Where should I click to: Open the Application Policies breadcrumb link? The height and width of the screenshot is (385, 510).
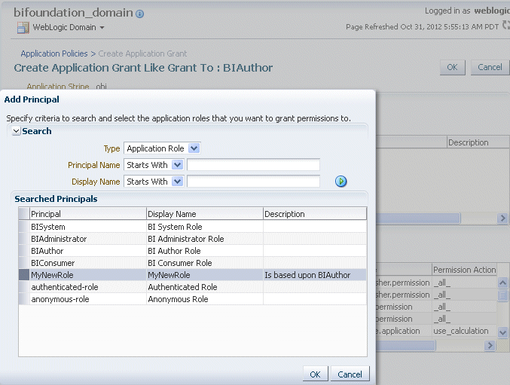pyautogui.click(x=54, y=53)
